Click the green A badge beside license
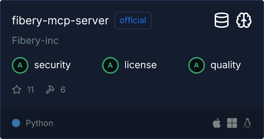This screenshot has height=139, width=264. [110, 65]
